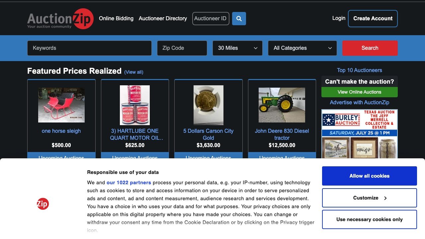425x239 pixels.
Task: Click the AuctionZip logo
Action: coord(60,19)
